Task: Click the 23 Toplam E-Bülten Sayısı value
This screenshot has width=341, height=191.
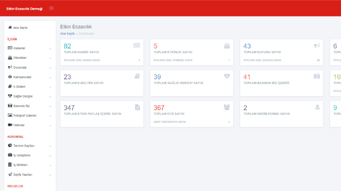Action: (68, 77)
